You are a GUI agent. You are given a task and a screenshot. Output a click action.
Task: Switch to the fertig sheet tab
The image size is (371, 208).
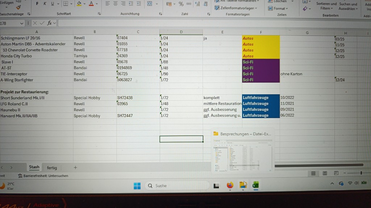pyautogui.click(x=52, y=168)
